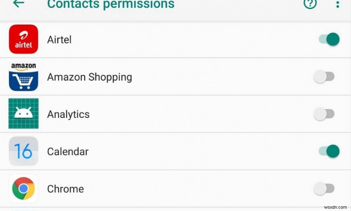
Task: Select the Chrome name label
Action: 65,189
